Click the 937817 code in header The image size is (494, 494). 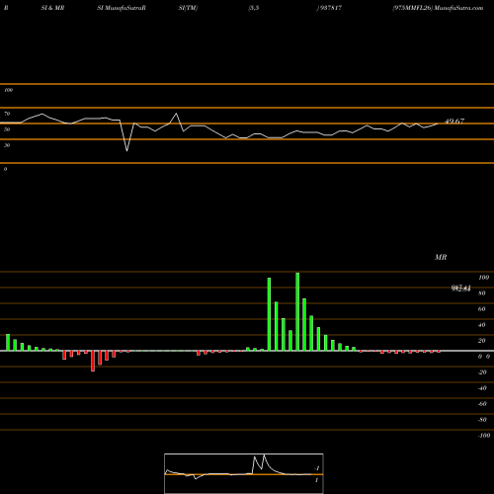330,8
